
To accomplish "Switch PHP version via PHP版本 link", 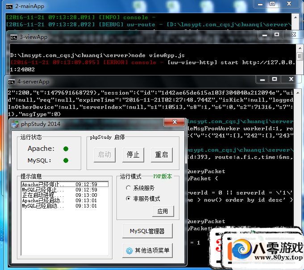I will pos(162,176).
